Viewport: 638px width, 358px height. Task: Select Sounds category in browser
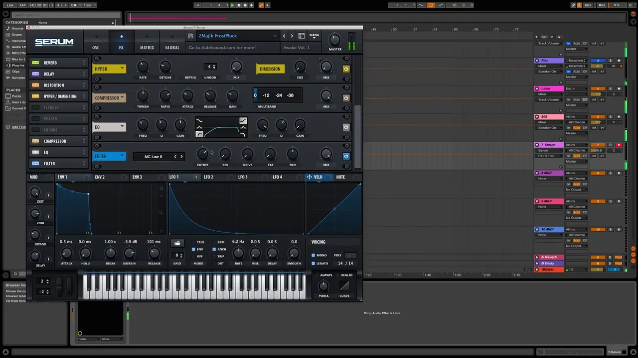tap(16, 28)
